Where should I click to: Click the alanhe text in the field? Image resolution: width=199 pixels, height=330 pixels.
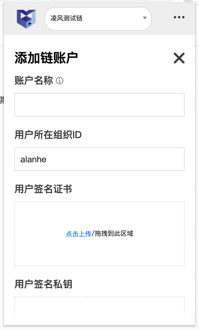(33, 159)
